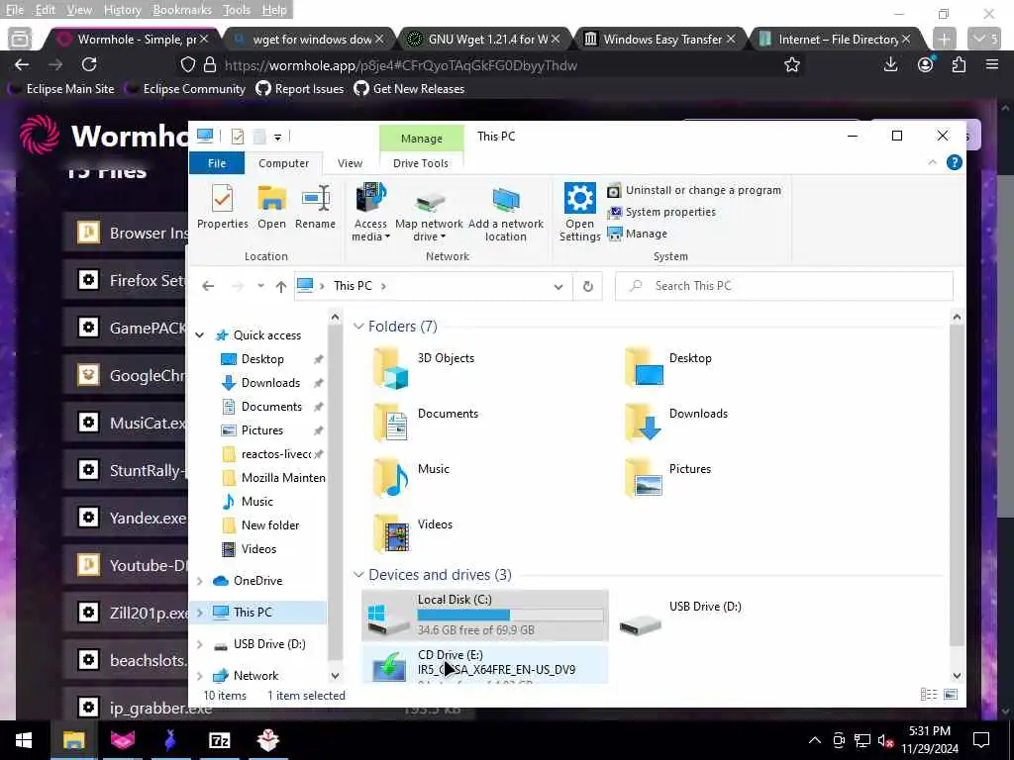Collapse the Quick access tree node
This screenshot has width=1014, height=760.
pos(200,334)
